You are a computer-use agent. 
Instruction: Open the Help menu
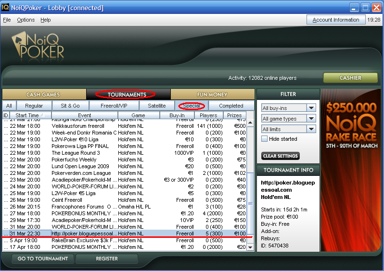[x=46, y=20]
